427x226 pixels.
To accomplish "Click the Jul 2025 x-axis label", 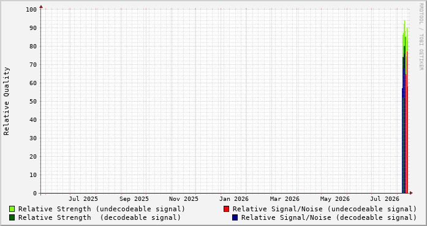I will (x=83, y=199).
